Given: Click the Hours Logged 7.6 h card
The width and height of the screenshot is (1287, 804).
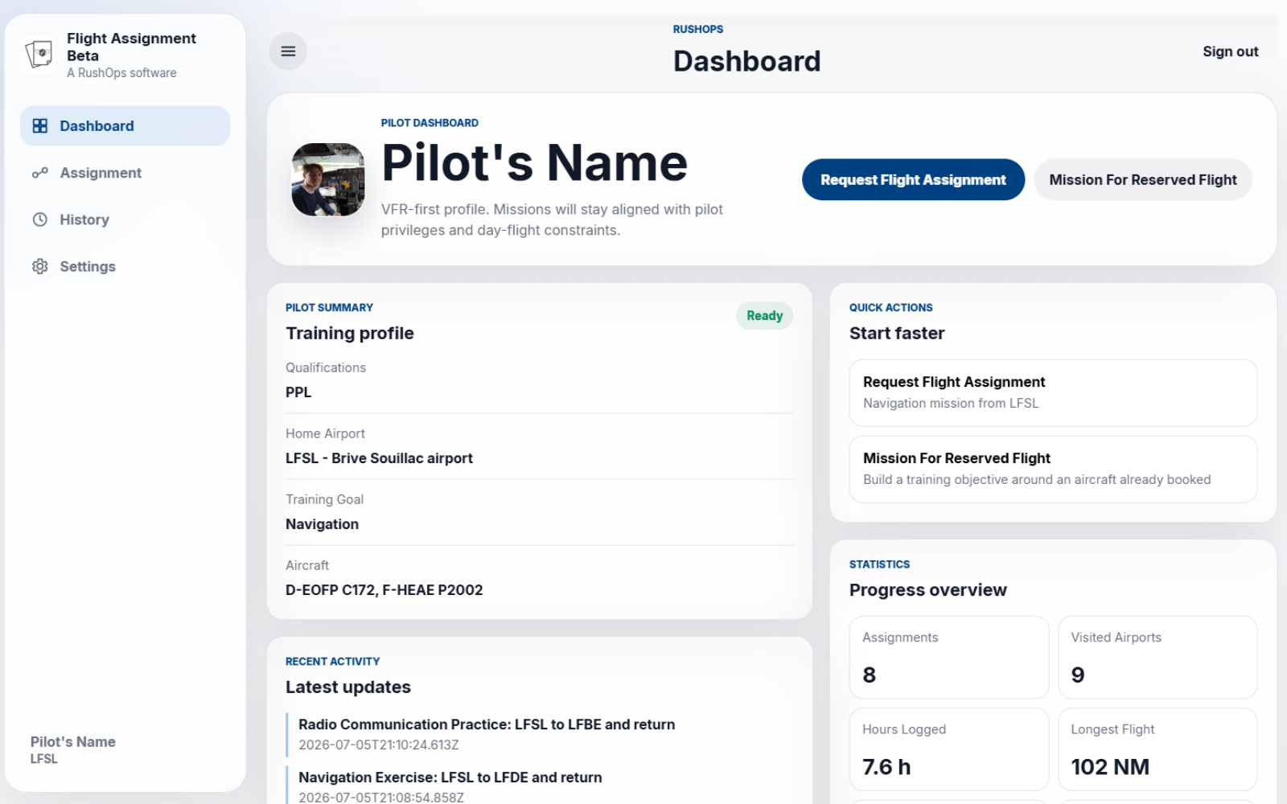Looking at the screenshot, I should 949,749.
